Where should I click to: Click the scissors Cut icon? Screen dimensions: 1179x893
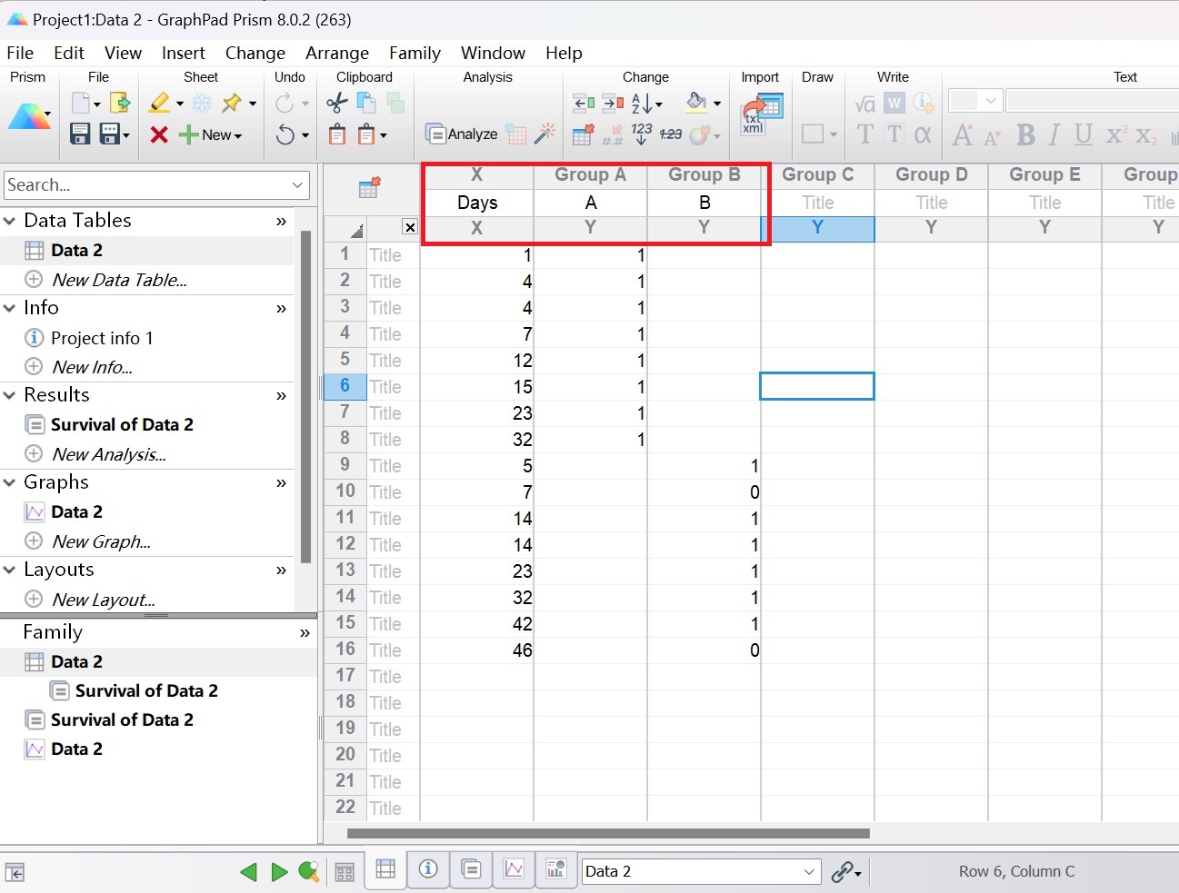coord(336,103)
